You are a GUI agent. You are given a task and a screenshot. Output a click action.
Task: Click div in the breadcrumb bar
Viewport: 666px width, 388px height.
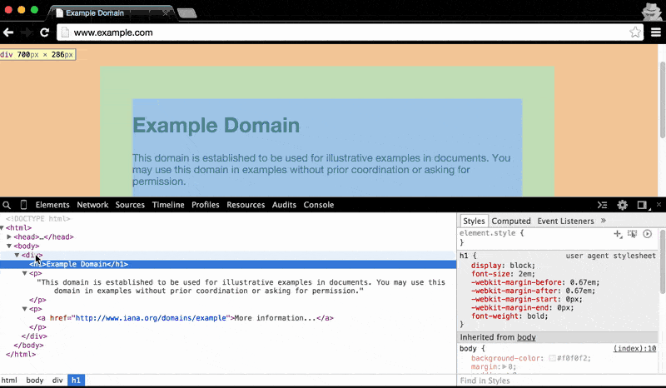click(57, 381)
